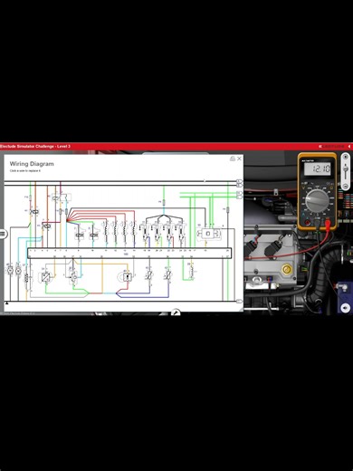This screenshot has width=353, height=471.
Task: Select the square sensor symbol with green wire
Action: click(x=45, y=276)
